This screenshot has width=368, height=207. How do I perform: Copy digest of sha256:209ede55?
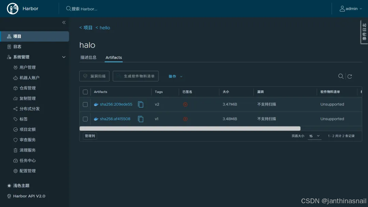pos(141,105)
